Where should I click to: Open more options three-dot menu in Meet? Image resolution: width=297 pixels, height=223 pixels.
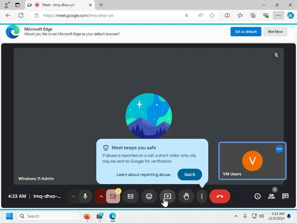202,196
